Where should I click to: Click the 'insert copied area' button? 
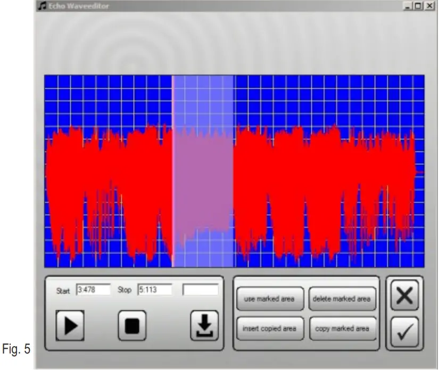pos(270,329)
